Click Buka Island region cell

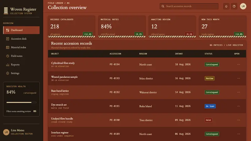(x=146, y=106)
